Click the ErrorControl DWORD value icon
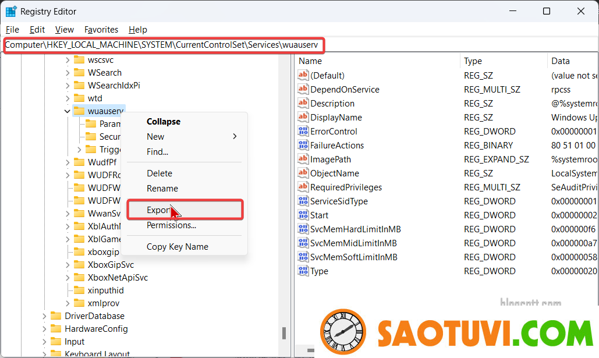This screenshot has width=599, height=358. tap(303, 131)
